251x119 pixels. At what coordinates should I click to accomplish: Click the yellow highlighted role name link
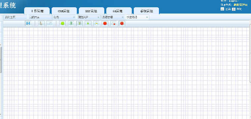241,5
